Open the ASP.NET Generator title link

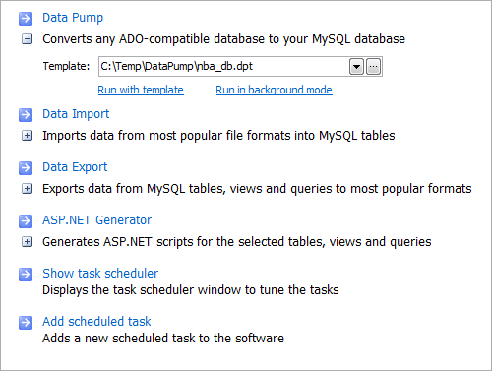pyautogui.click(x=96, y=220)
